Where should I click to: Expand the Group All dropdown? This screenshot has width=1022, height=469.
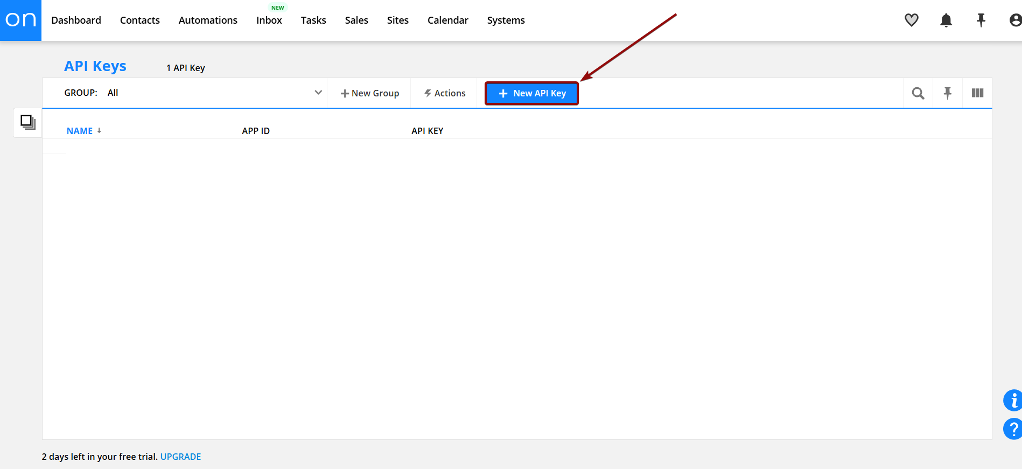[318, 93]
